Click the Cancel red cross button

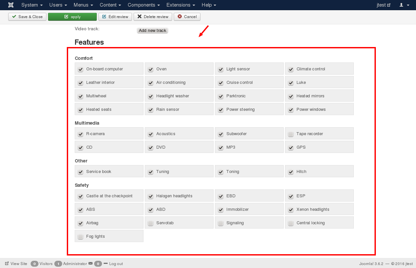coord(187,17)
